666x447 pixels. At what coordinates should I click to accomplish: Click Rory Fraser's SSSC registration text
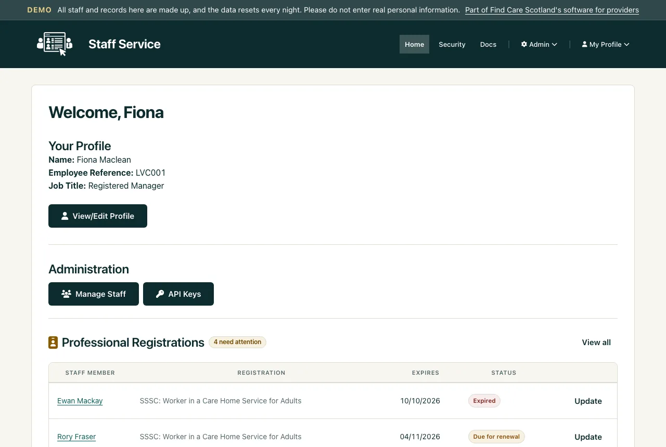coord(221,437)
